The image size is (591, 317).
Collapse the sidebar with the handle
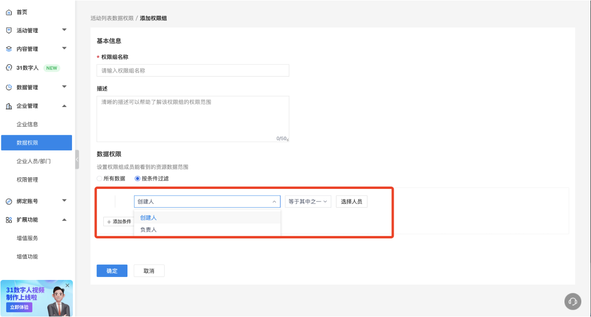pyautogui.click(x=77, y=159)
